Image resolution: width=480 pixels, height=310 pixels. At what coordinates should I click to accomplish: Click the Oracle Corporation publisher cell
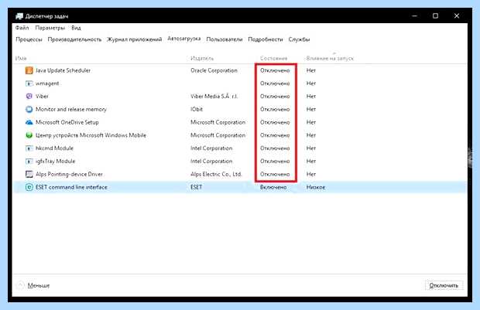(214, 70)
